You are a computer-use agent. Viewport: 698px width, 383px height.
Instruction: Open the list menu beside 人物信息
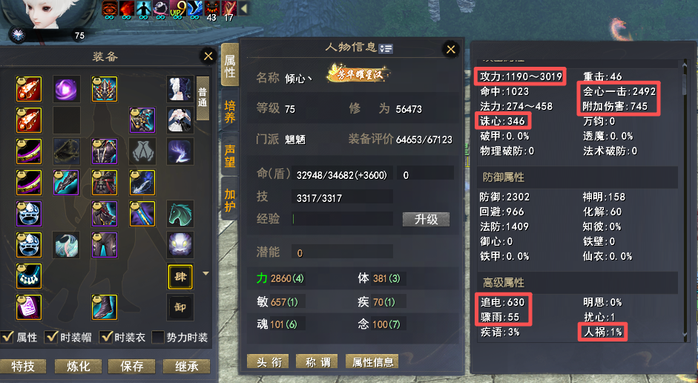point(386,48)
